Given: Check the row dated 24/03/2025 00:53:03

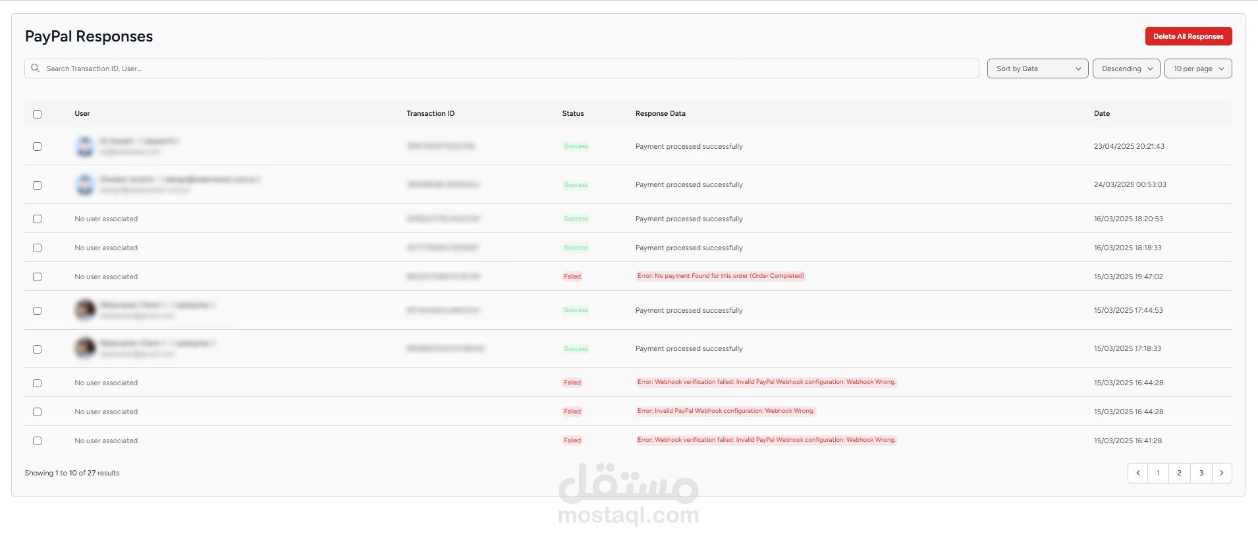Looking at the screenshot, I should 37,185.
